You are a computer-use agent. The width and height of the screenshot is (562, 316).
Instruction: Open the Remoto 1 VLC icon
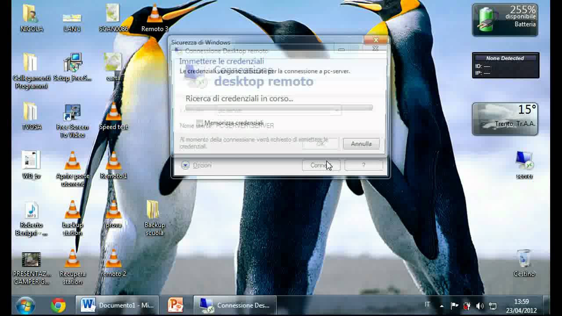click(113, 165)
